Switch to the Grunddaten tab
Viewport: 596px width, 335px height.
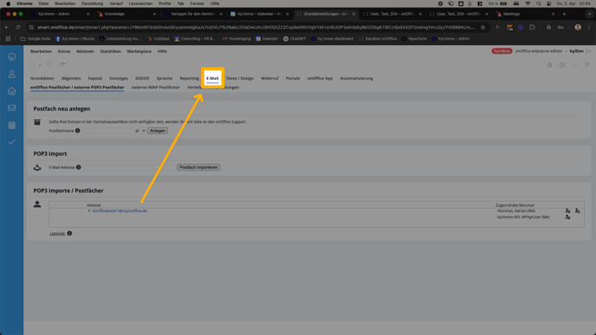pyautogui.click(x=42, y=78)
